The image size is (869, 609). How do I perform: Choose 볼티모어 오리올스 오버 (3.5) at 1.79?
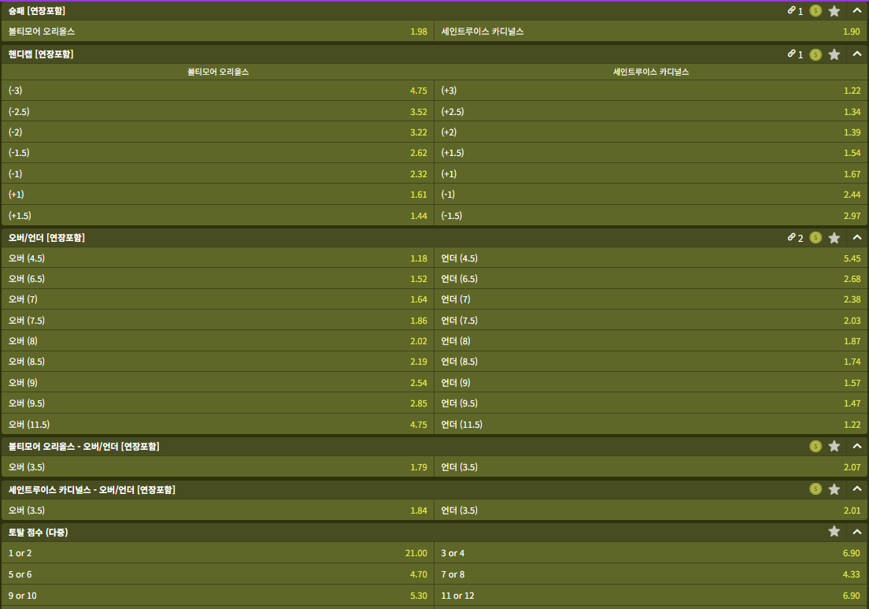click(x=218, y=467)
